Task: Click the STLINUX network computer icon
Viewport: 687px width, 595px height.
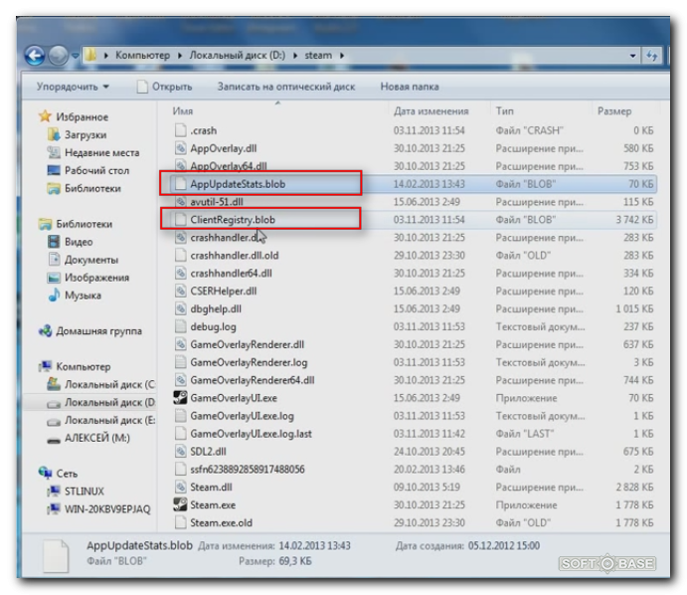Action: pos(55,492)
